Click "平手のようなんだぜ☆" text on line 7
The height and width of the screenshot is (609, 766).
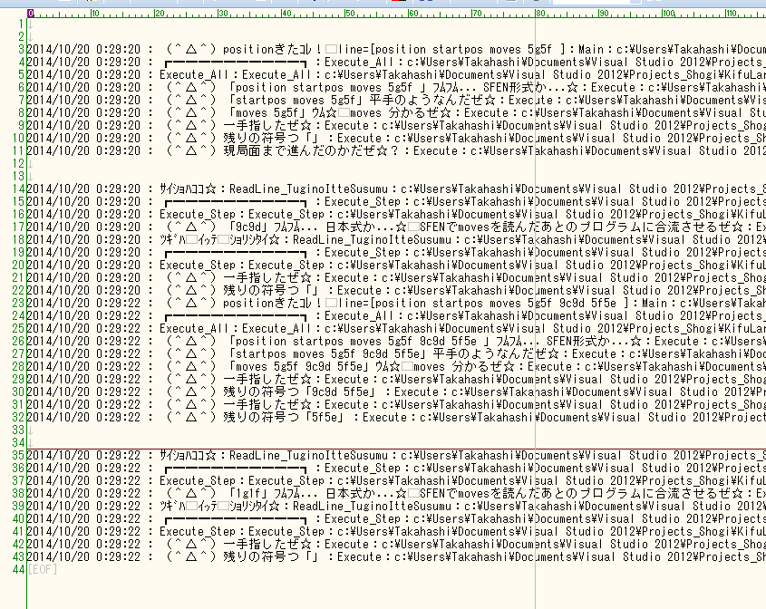pos(432,100)
